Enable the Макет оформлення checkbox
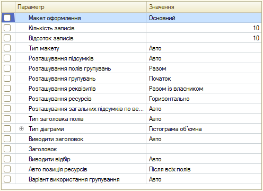The image size is (263, 191). coord(7,18)
